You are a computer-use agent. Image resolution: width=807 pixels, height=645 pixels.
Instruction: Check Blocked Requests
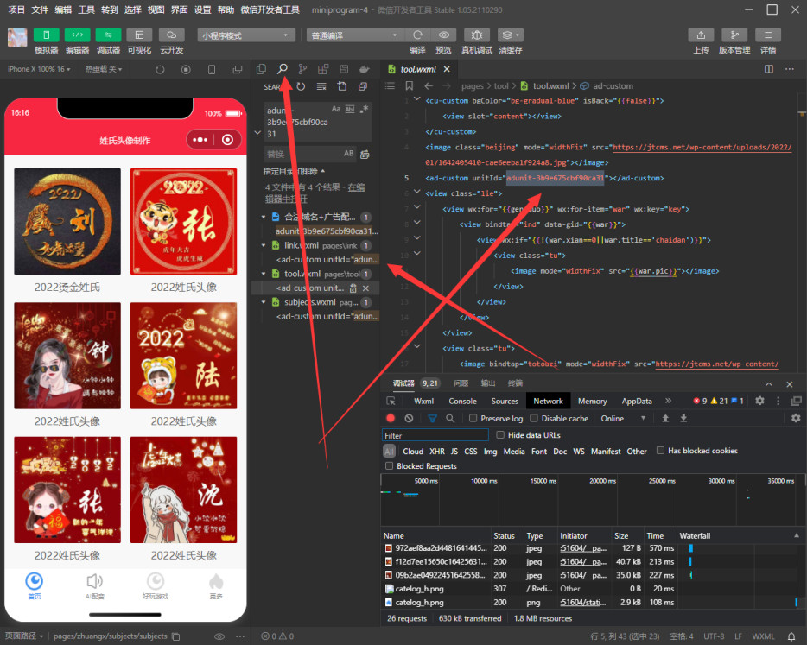[x=389, y=466]
